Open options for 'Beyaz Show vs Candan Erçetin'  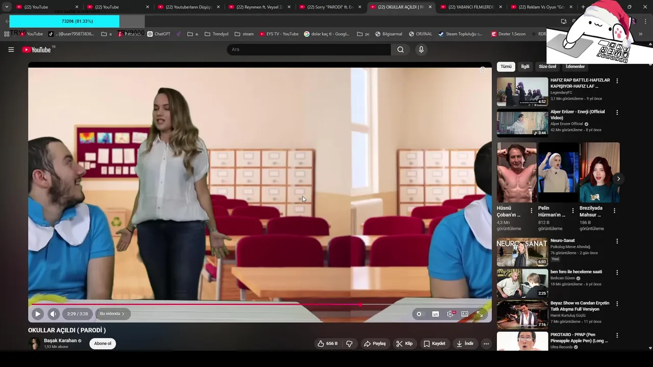(617, 304)
